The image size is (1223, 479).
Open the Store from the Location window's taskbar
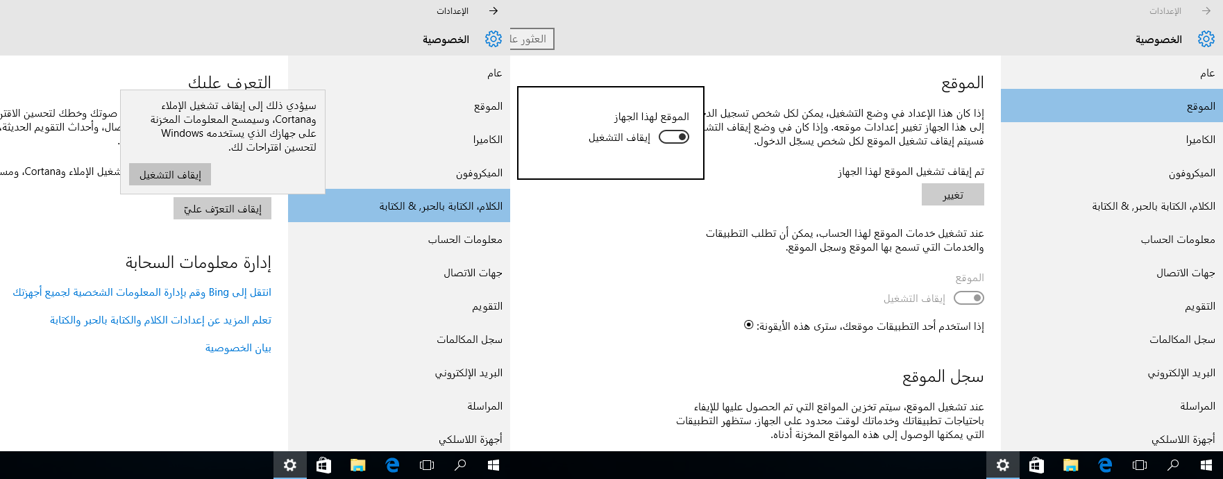[1036, 465]
